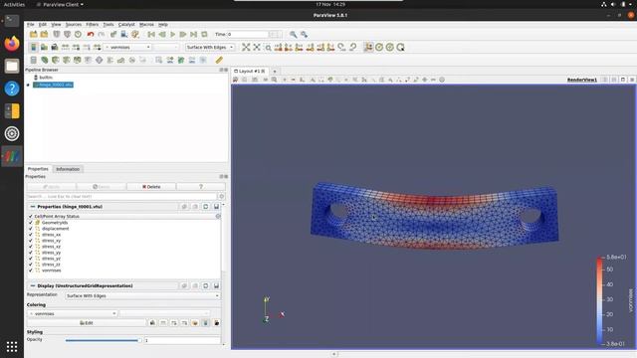Open the Sources menu
This screenshot has height=358, width=637.
[74, 25]
